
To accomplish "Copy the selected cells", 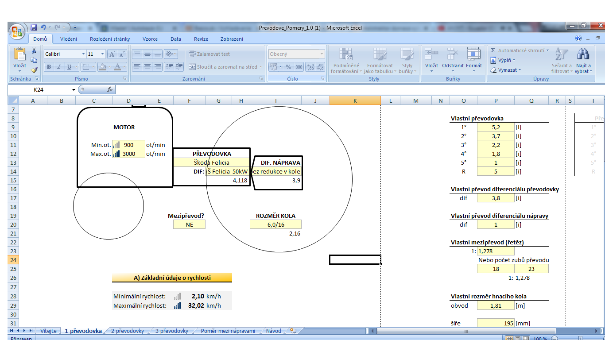I will [34, 60].
